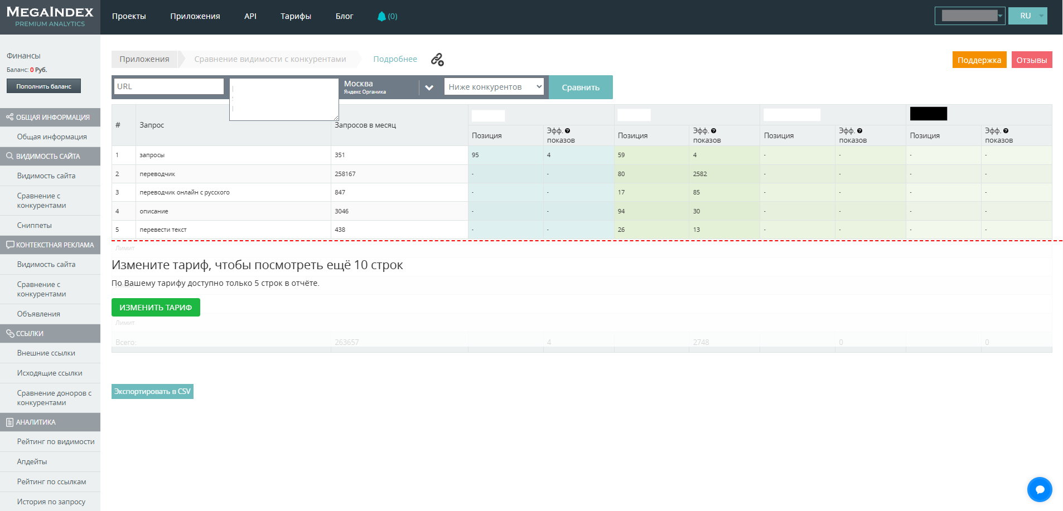Click the fourth Эфф. показов help icon
The image size is (1063, 511).
tap(1006, 131)
